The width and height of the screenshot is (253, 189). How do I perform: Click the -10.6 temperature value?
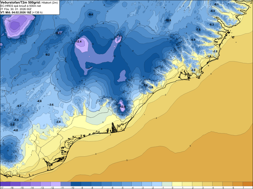[58, 33]
